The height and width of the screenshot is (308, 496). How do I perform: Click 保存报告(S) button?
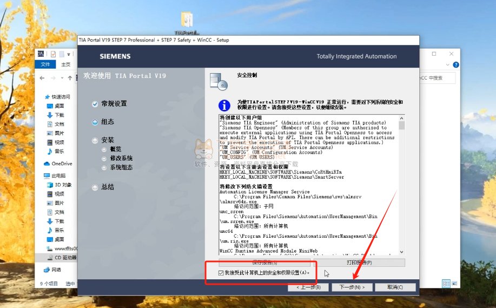(x=264, y=263)
